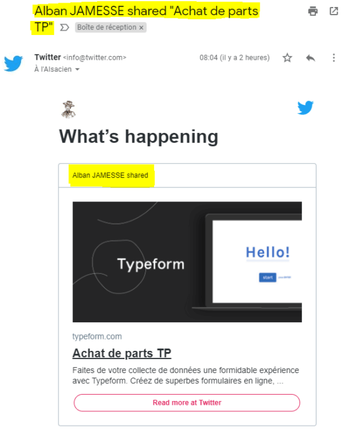Click the Twitter sender avatar bird
The height and width of the screenshot is (436, 349).
(x=13, y=64)
